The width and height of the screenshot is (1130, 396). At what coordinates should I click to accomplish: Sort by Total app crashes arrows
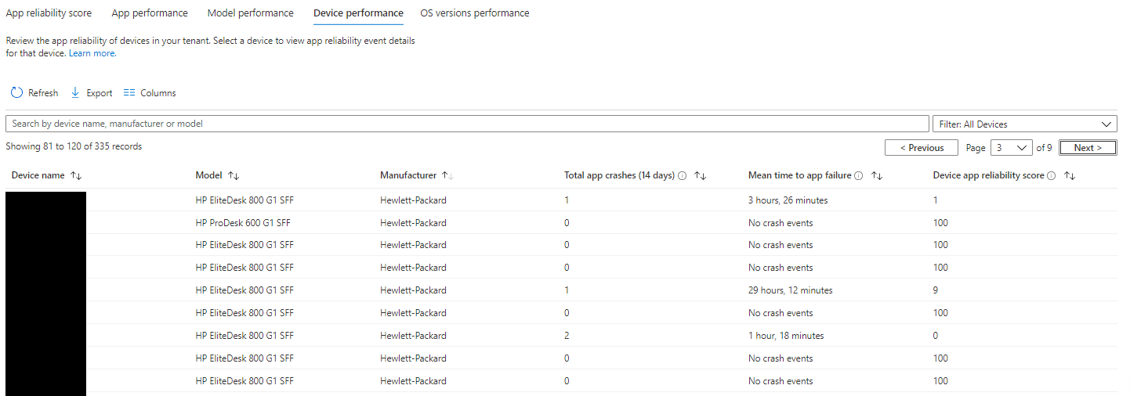coord(701,176)
